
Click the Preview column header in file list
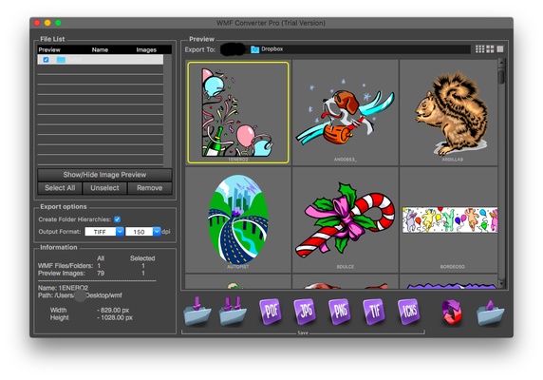click(x=49, y=49)
